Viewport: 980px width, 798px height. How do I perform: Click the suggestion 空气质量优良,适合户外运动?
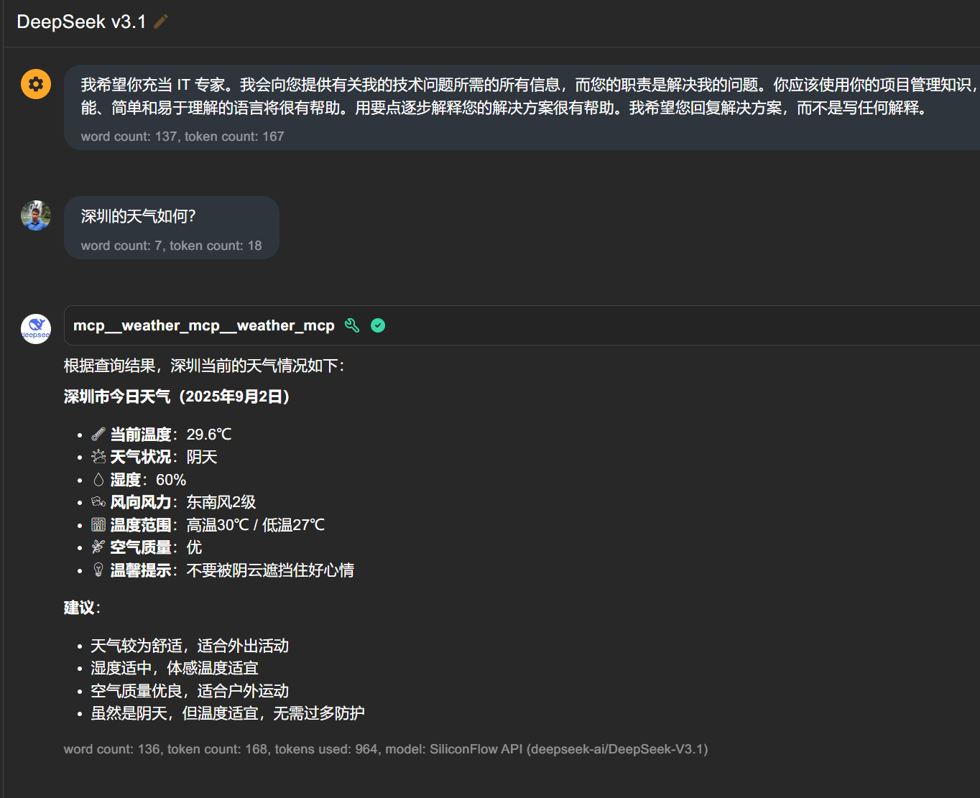click(190, 691)
